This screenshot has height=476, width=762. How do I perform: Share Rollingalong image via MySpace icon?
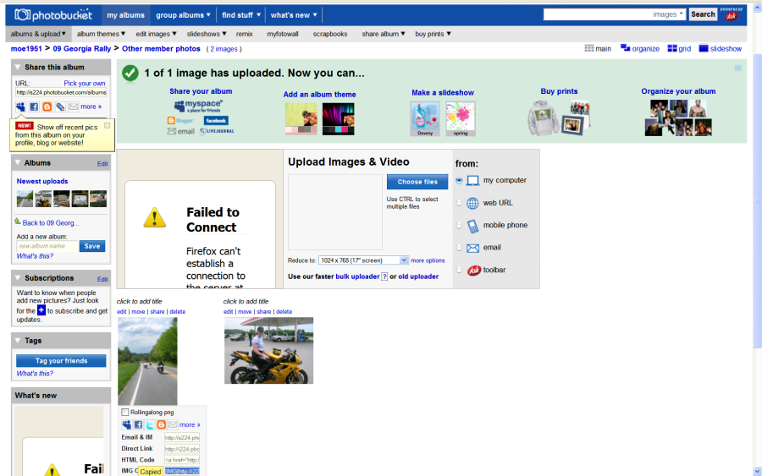tap(126, 425)
